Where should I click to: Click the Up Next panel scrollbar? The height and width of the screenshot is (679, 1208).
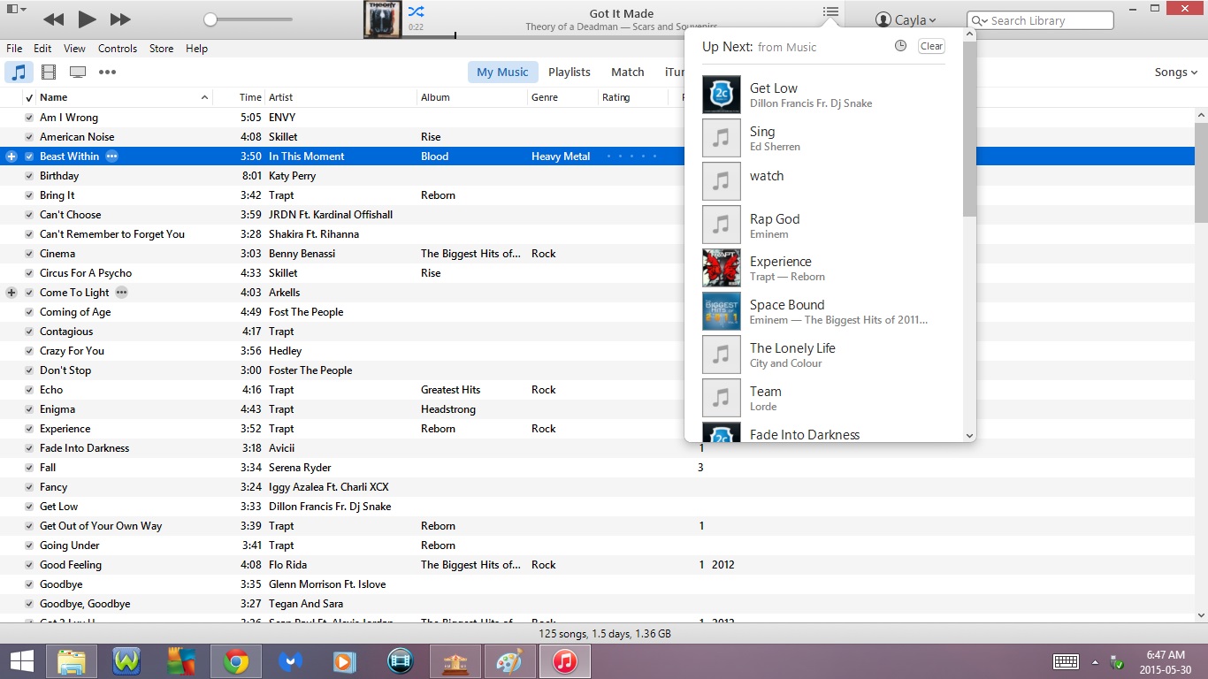click(969, 131)
